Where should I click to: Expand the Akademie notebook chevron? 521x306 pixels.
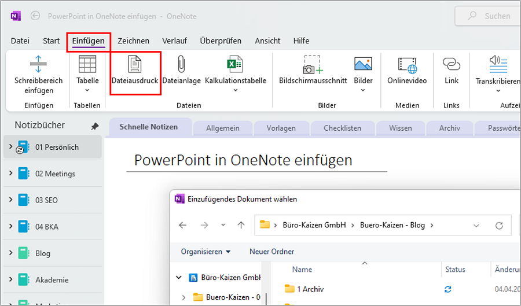coord(10,279)
